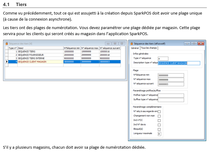
Task: Maximize the Séquence des tiers [4] list window
Action: 115,43
